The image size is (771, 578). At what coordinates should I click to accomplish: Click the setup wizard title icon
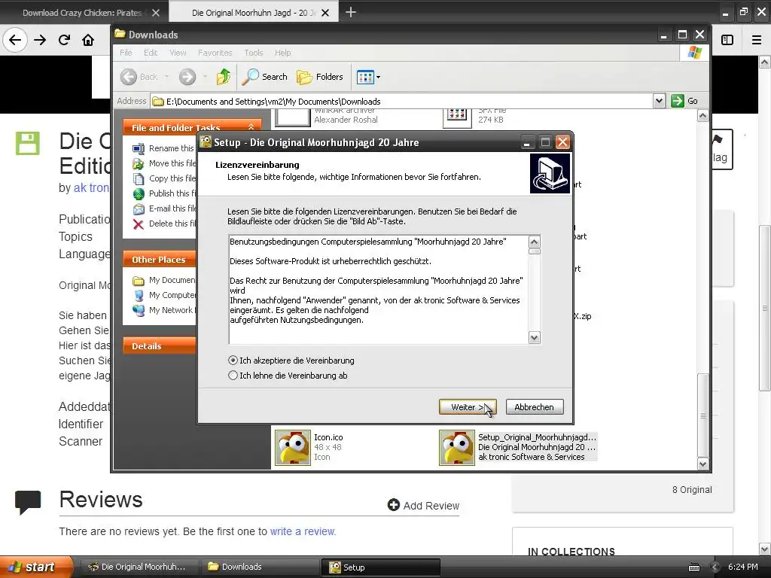pyautogui.click(x=206, y=142)
